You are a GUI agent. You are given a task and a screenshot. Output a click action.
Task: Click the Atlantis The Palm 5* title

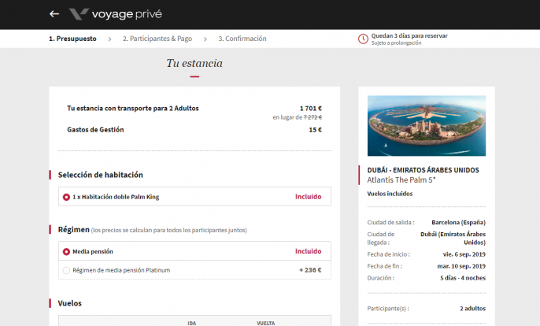coord(400,180)
